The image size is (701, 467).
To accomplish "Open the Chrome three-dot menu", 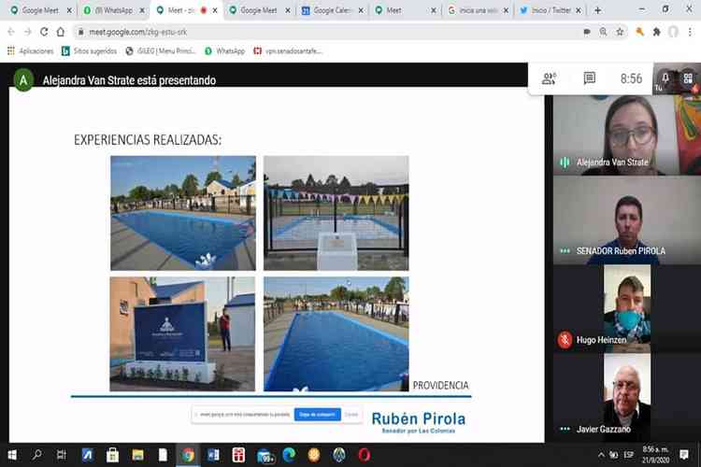I will click(690, 32).
